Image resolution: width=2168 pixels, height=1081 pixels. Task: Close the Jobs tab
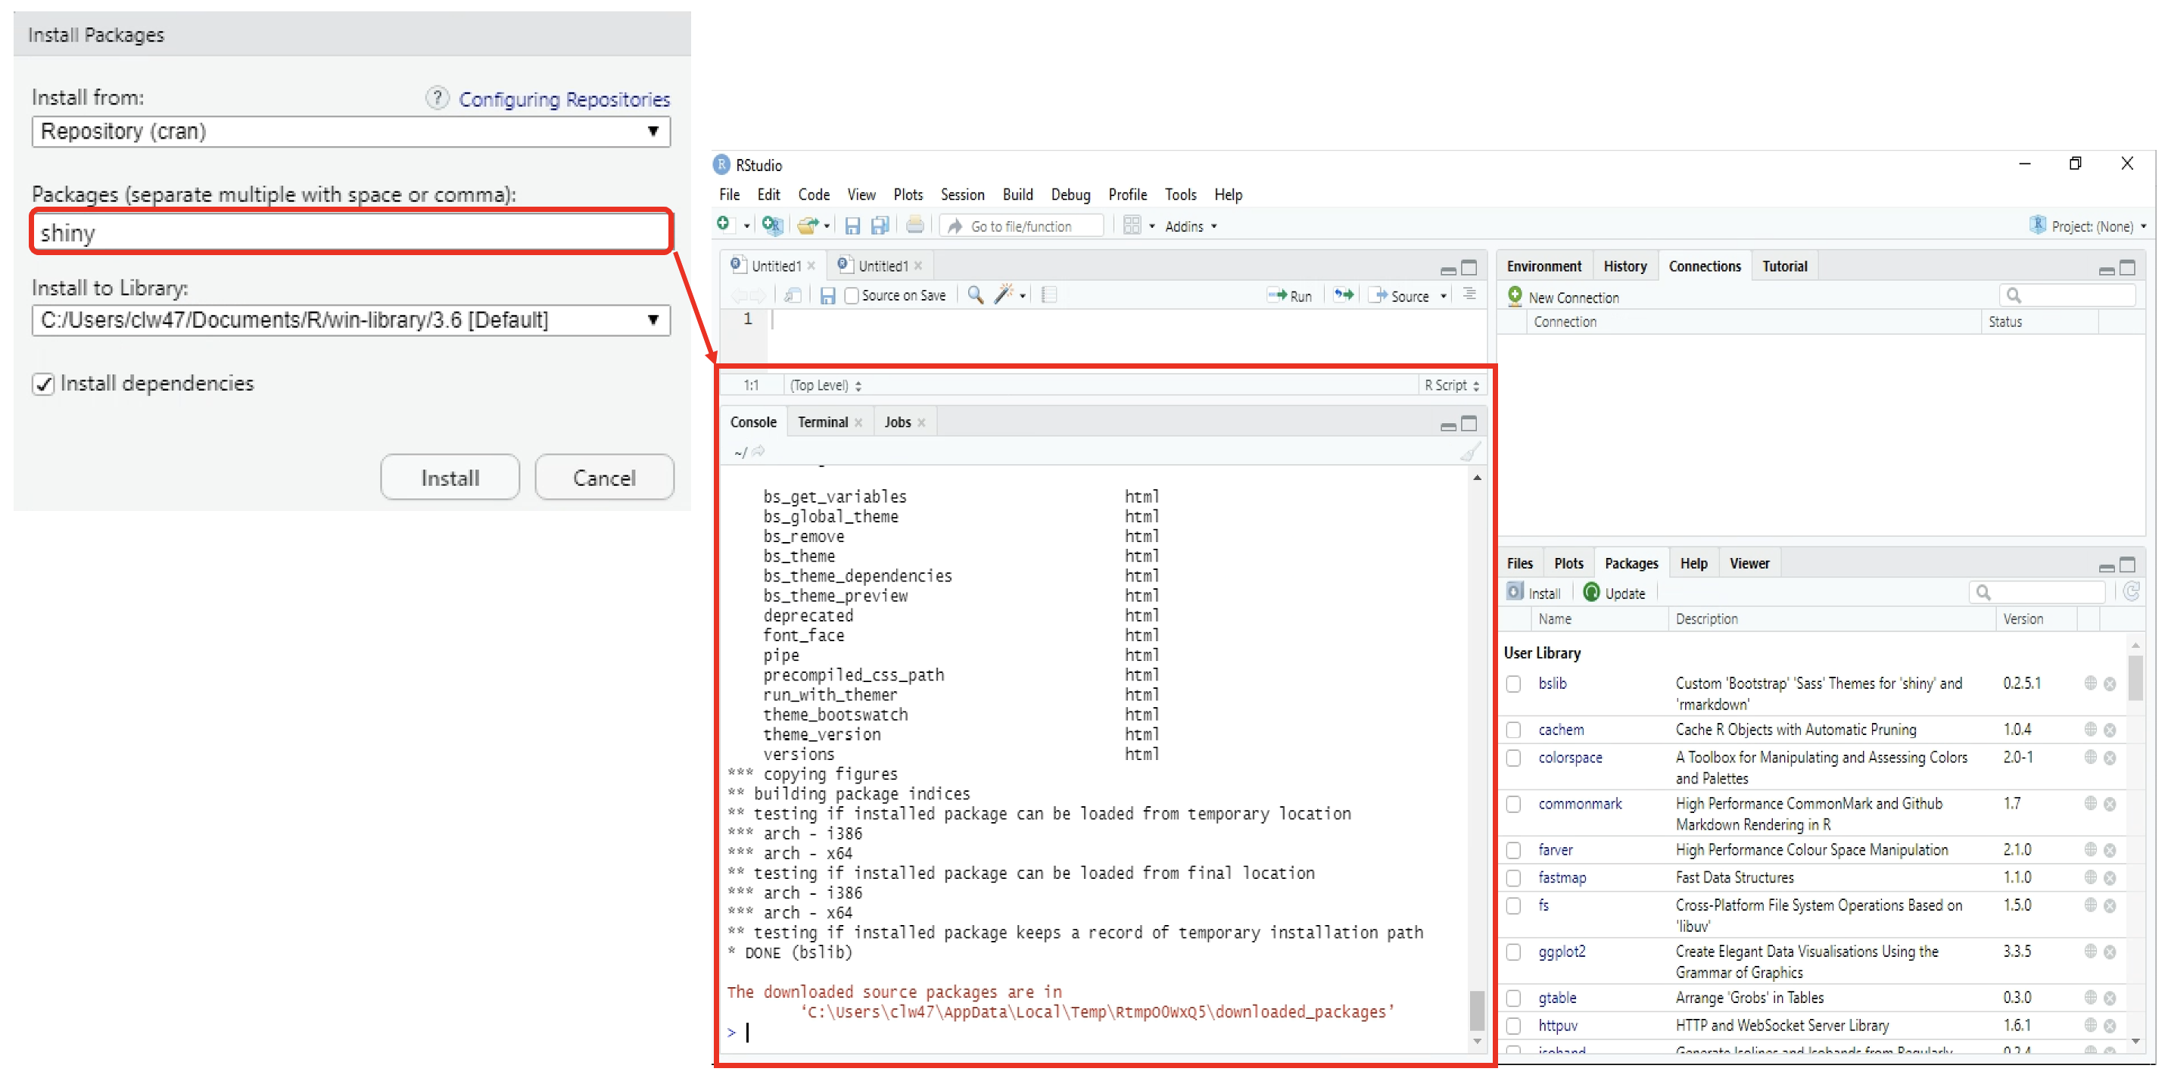[920, 423]
